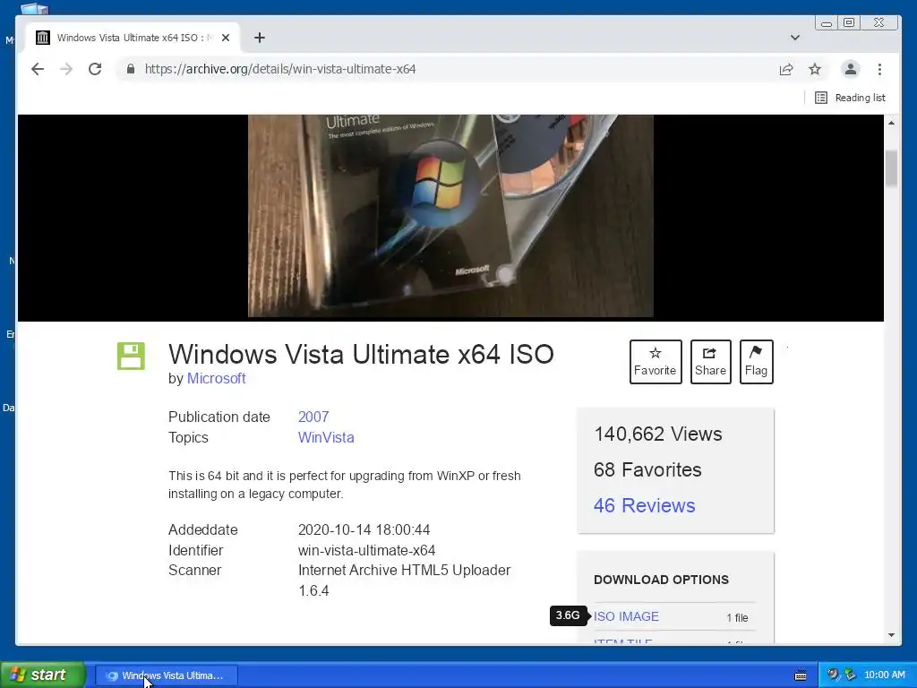Click the 140,662 Views text
917x688 pixels.
coord(658,434)
